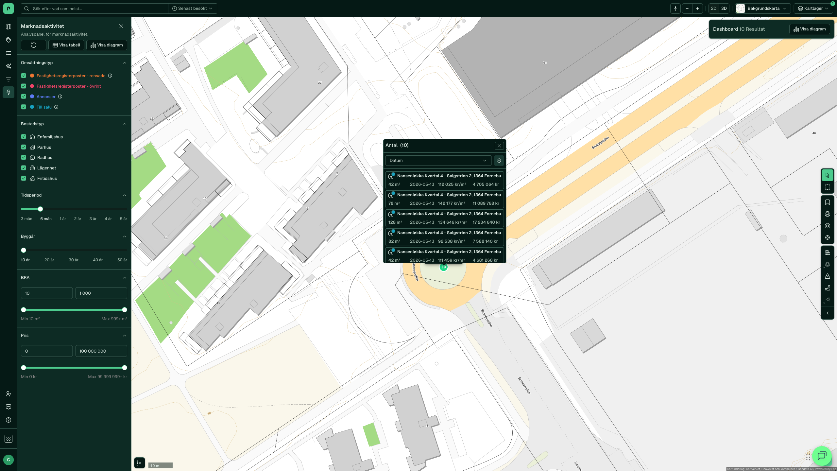Uncheck the Annonser checkbox
The image size is (837, 471).
(x=24, y=96)
